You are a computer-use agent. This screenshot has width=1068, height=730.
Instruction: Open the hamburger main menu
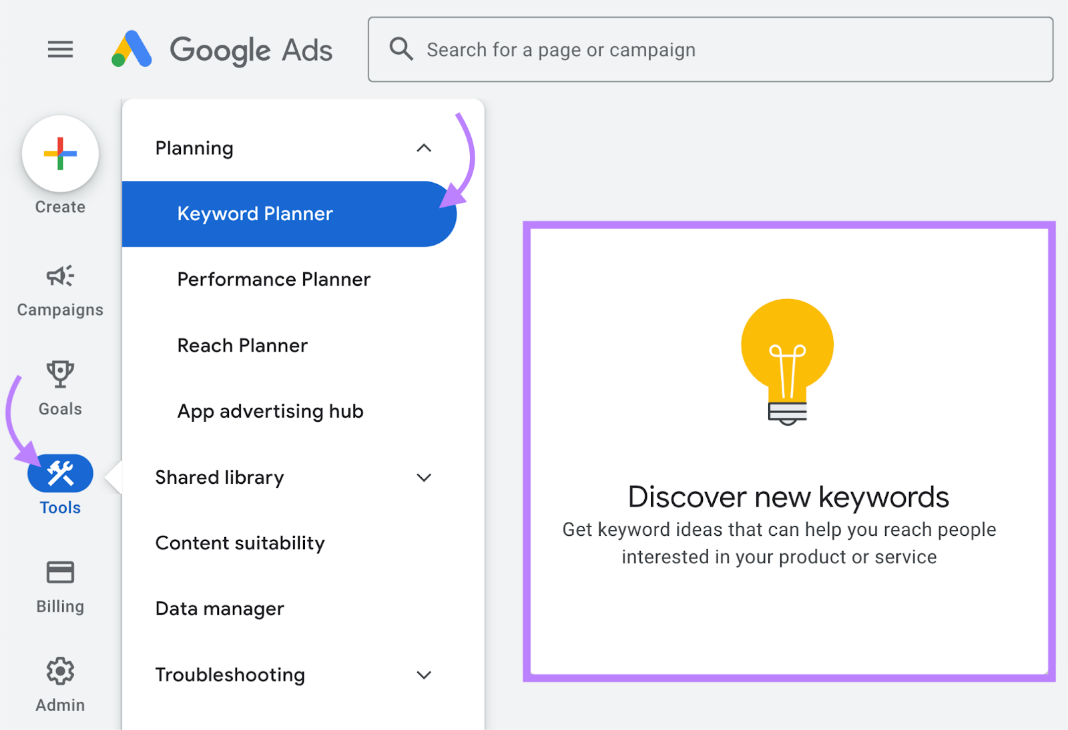point(60,49)
